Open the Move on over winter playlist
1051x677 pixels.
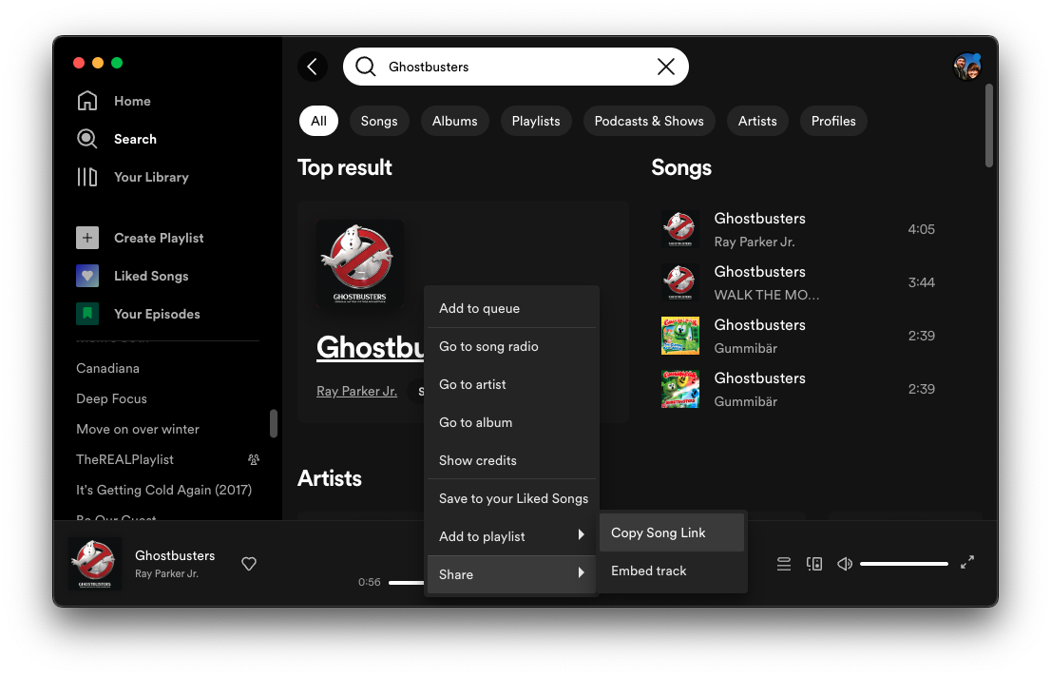coord(138,430)
